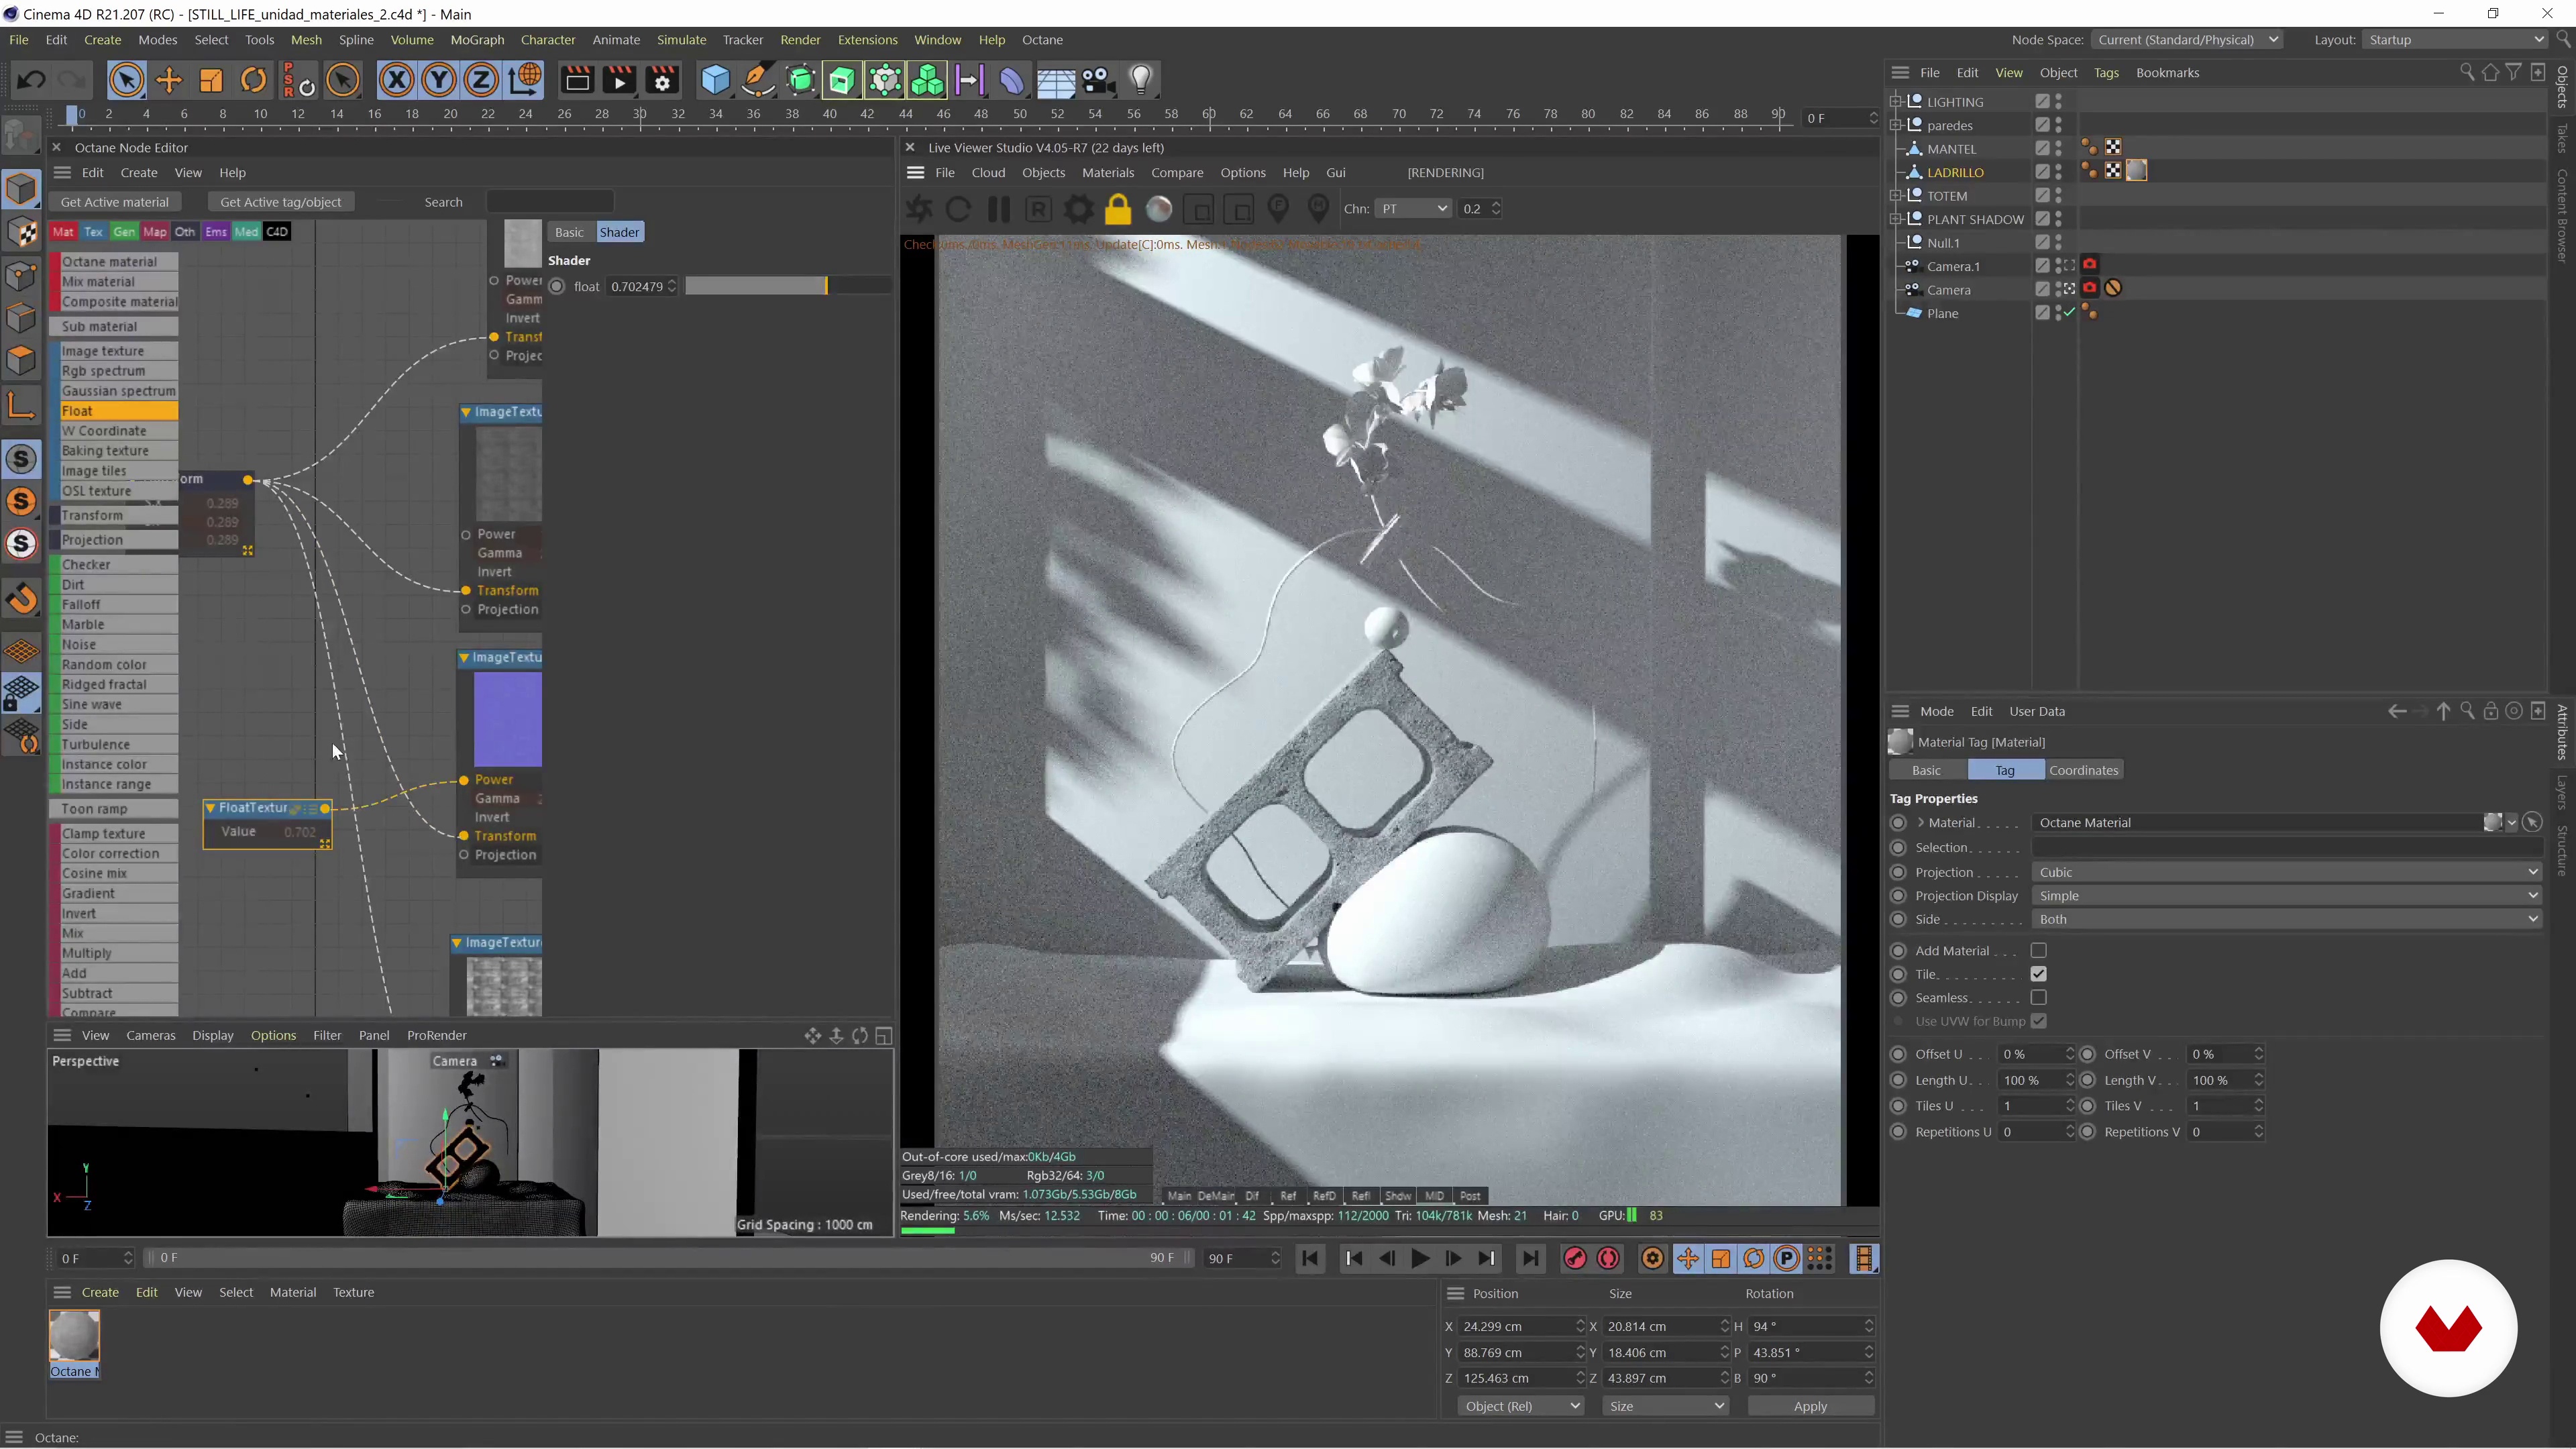This screenshot has width=2576, height=1449.
Task: Toggle Z axis lock icon
Action: (481, 80)
